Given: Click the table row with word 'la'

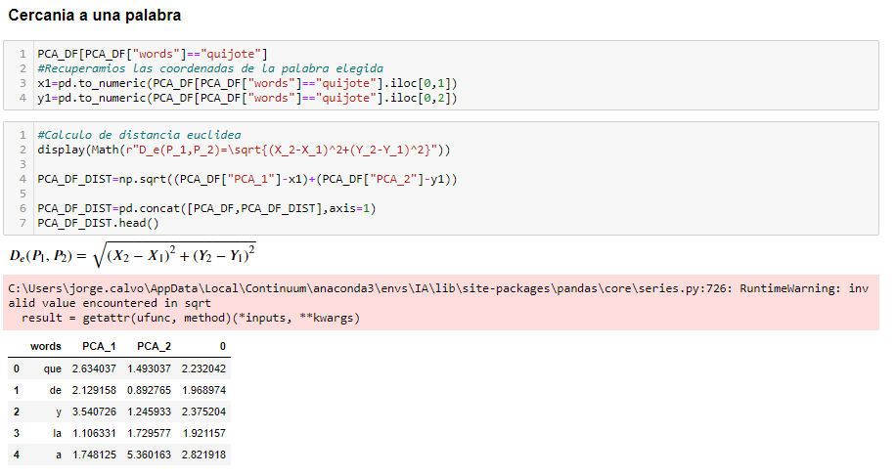Looking at the screenshot, I should [x=119, y=433].
